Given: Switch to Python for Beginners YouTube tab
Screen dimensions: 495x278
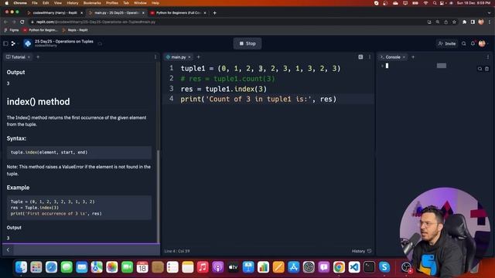Looking at the screenshot, I should (179, 13).
